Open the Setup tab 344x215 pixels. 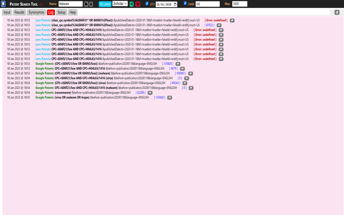pyautogui.click(x=61, y=12)
